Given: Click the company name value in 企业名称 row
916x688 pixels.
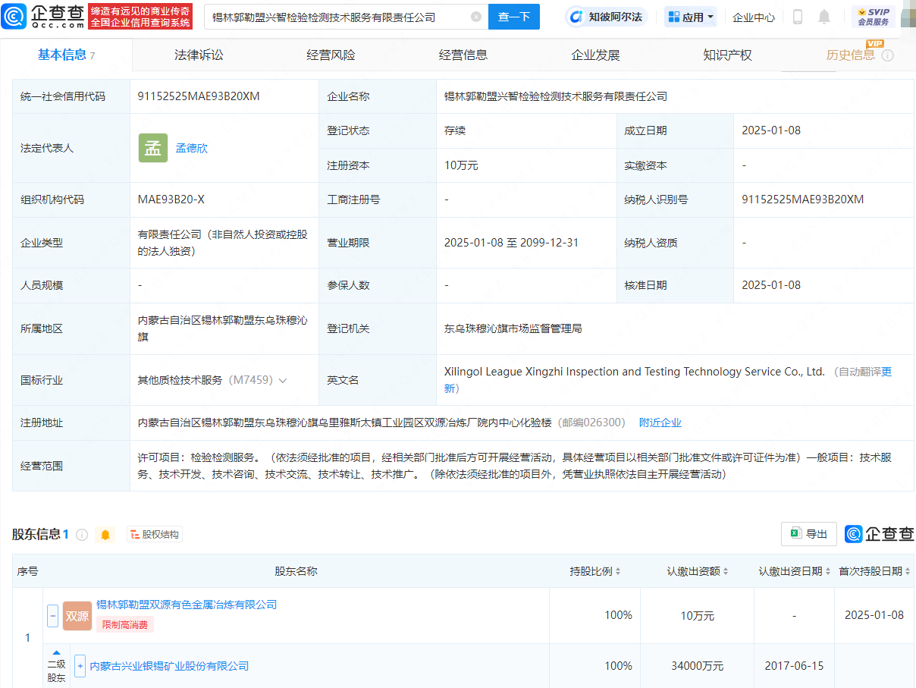Looking at the screenshot, I should (x=556, y=96).
